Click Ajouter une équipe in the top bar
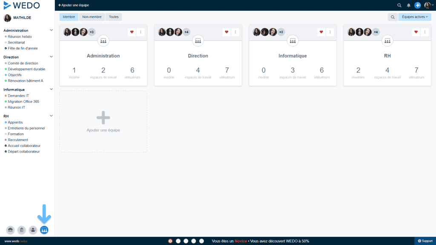 point(74,5)
